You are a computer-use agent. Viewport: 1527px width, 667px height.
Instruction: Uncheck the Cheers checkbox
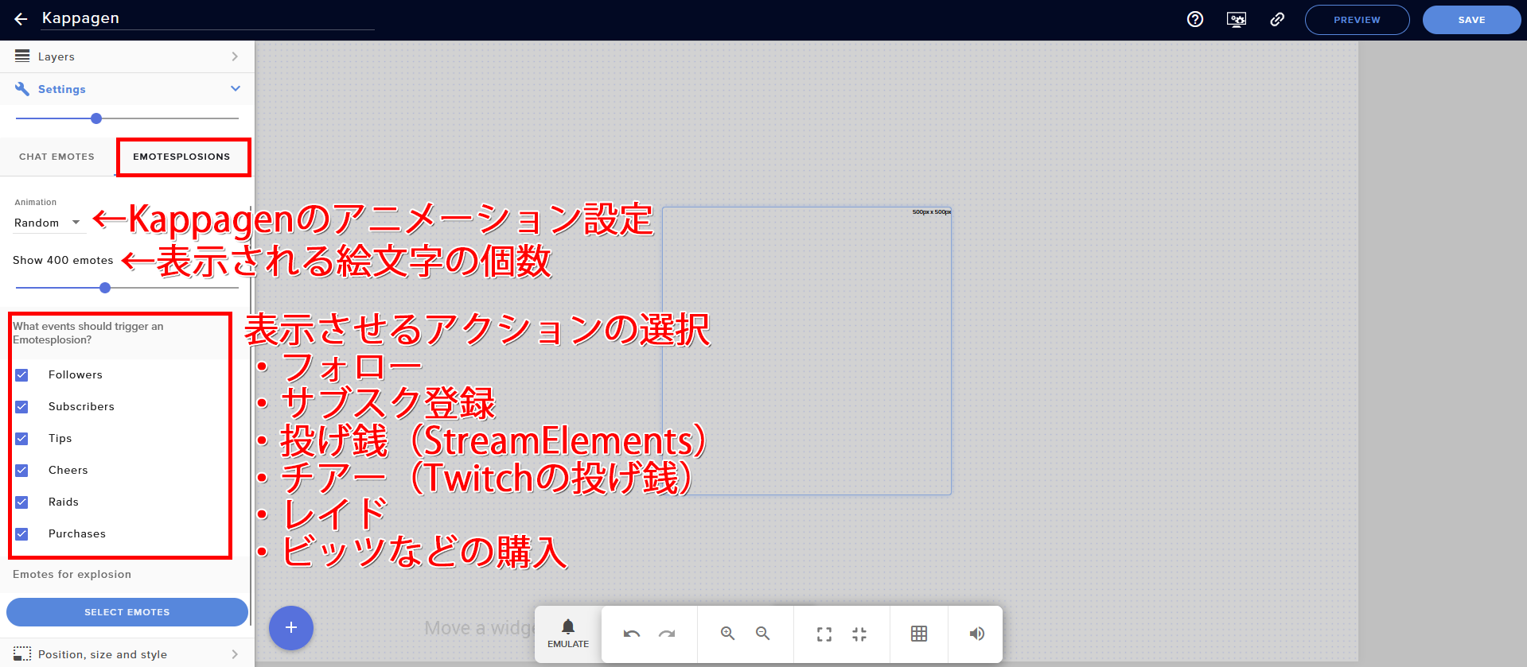tap(21, 471)
